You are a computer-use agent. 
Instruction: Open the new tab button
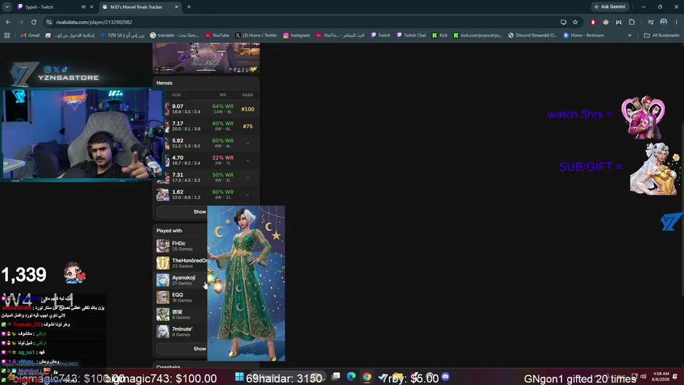click(189, 7)
